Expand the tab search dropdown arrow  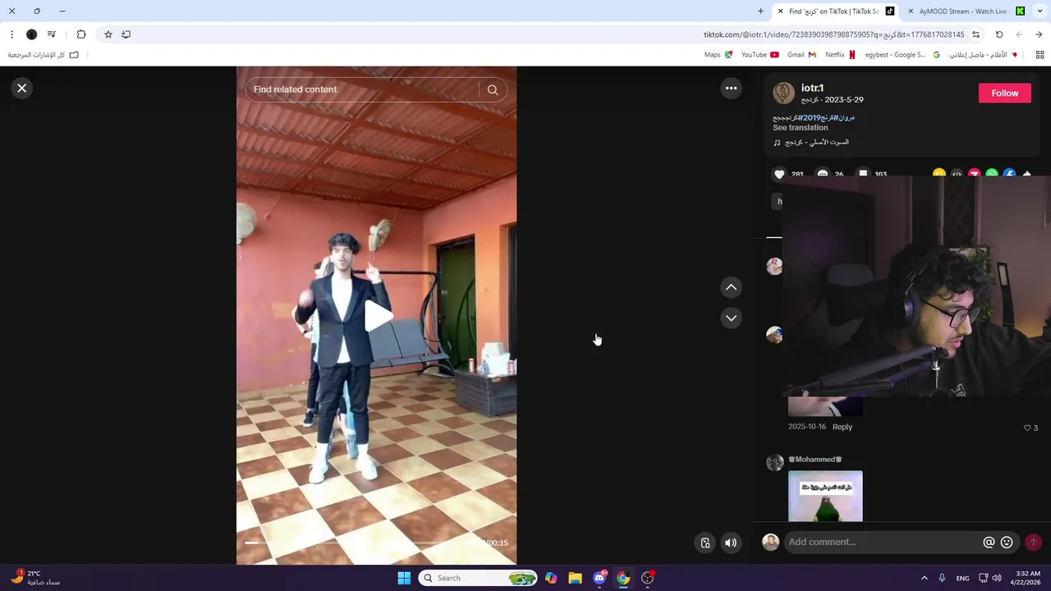click(x=1039, y=11)
